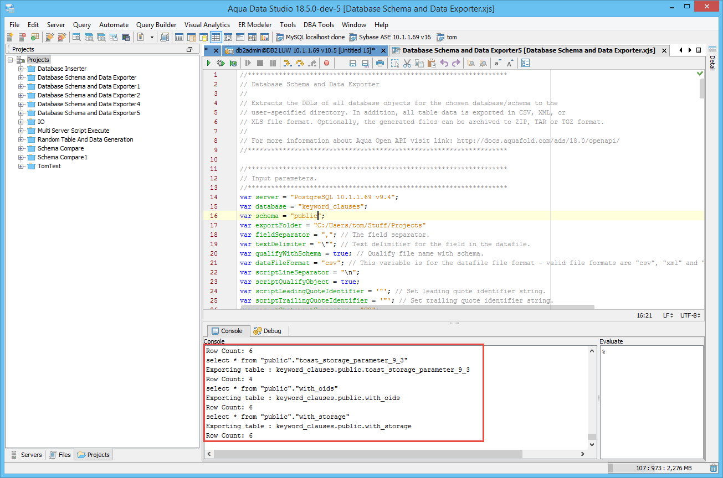Switch to the Files tab
The image size is (723, 478).
coord(60,455)
